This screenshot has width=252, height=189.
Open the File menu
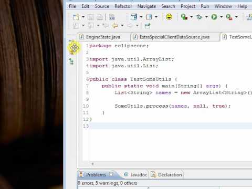point(72,6)
